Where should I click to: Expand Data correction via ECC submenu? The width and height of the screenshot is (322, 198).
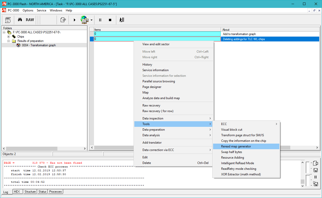coord(174,150)
